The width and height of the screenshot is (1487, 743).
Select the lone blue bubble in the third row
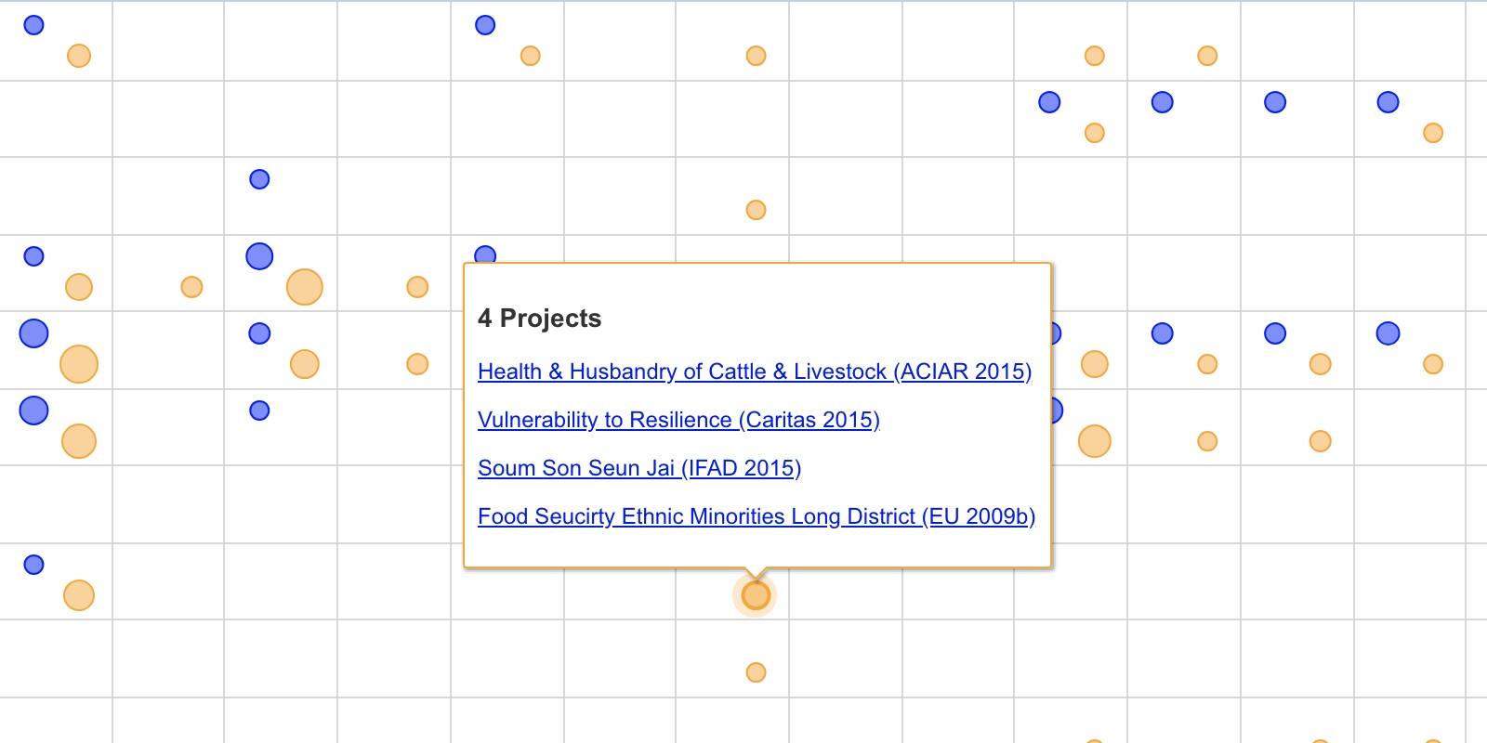point(259,179)
